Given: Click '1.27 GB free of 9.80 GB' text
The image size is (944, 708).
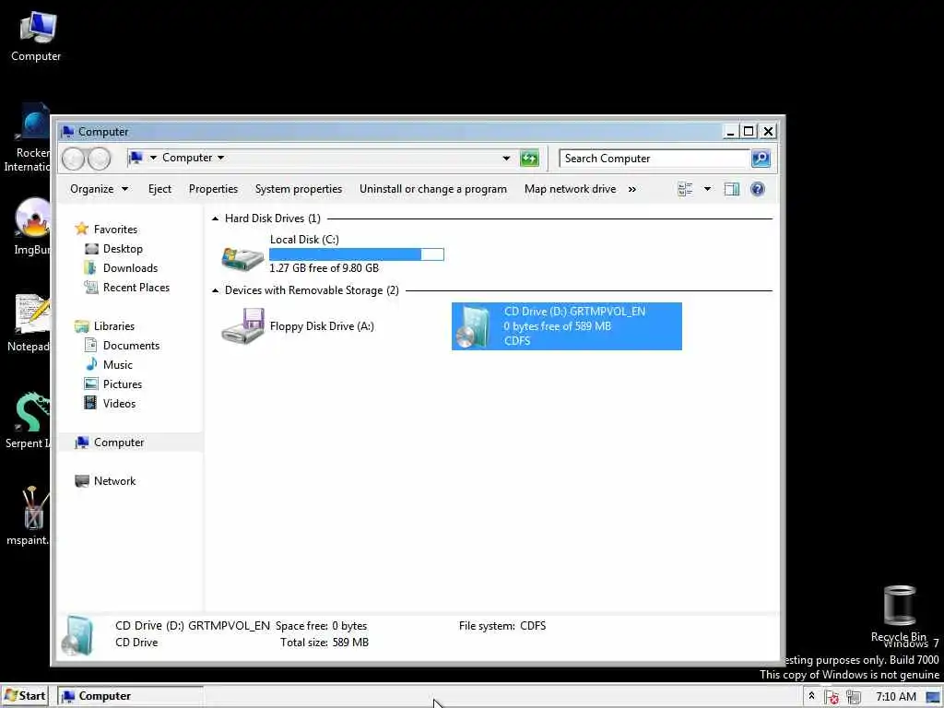Looking at the screenshot, I should click(324, 268).
